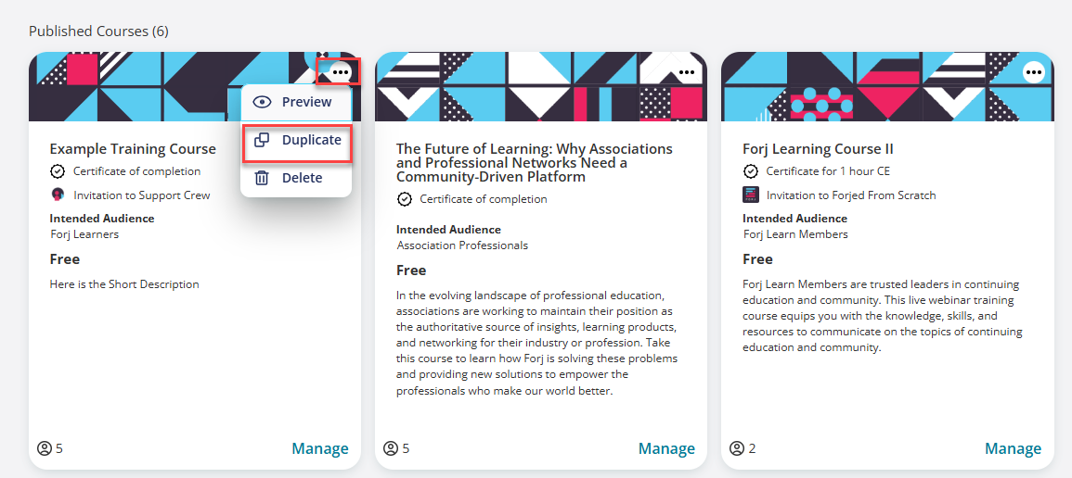
Task: Click enrolled users icon on Example Training Course
Action: point(45,448)
